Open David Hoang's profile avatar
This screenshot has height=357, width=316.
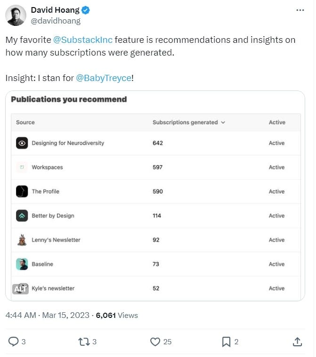tap(16, 16)
